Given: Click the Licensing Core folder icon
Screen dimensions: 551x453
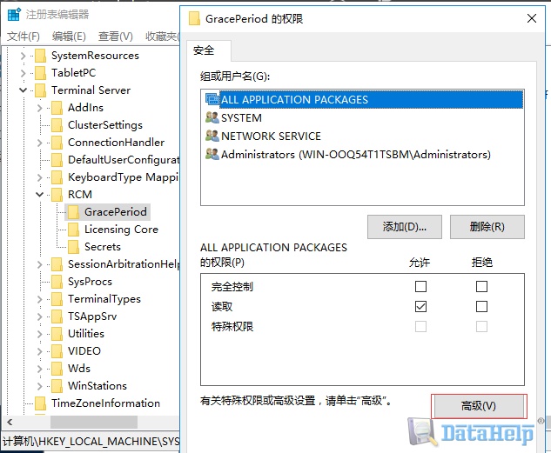Looking at the screenshot, I should [74, 230].
